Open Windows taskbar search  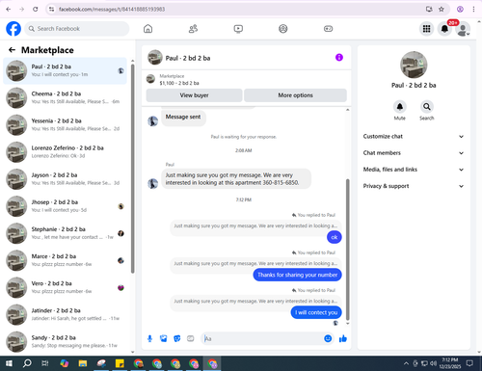tap(27, 363)
